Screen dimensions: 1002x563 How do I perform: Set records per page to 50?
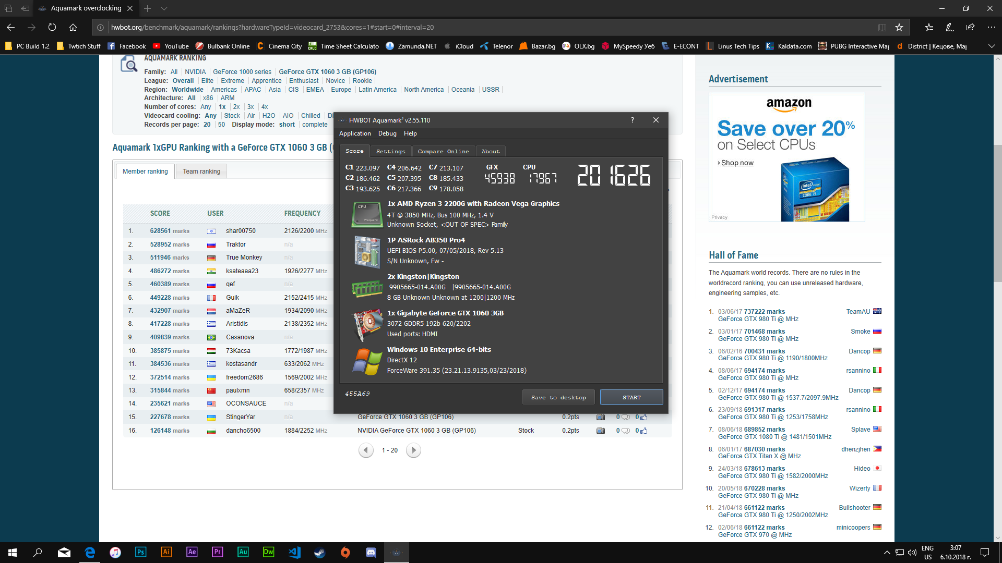(221, 125)
